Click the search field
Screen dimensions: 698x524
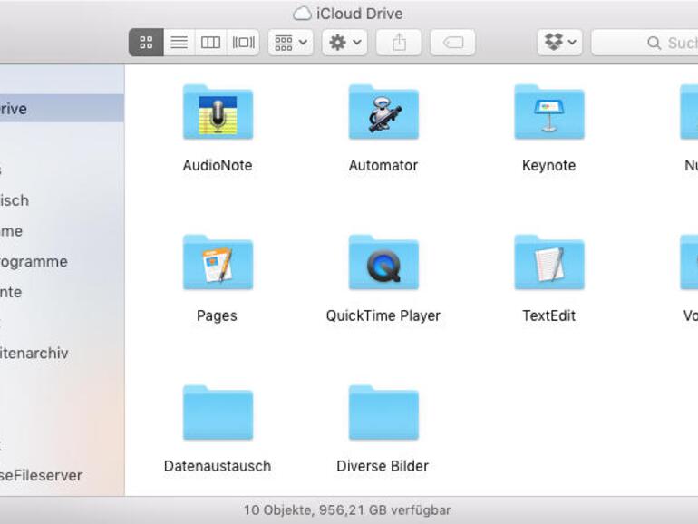coord(653,43)
